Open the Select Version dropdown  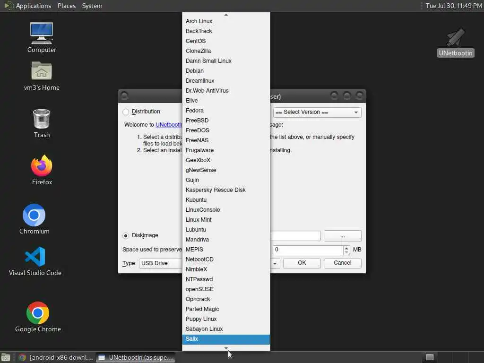click(317, 112)
